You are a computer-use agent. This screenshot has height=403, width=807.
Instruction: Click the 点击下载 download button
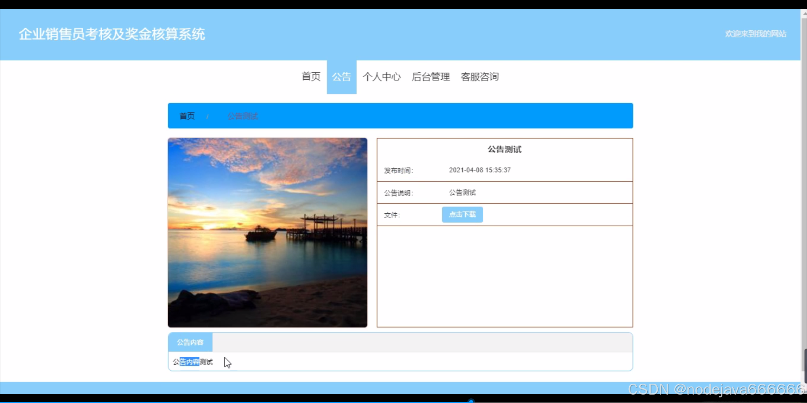click(462, 214)
